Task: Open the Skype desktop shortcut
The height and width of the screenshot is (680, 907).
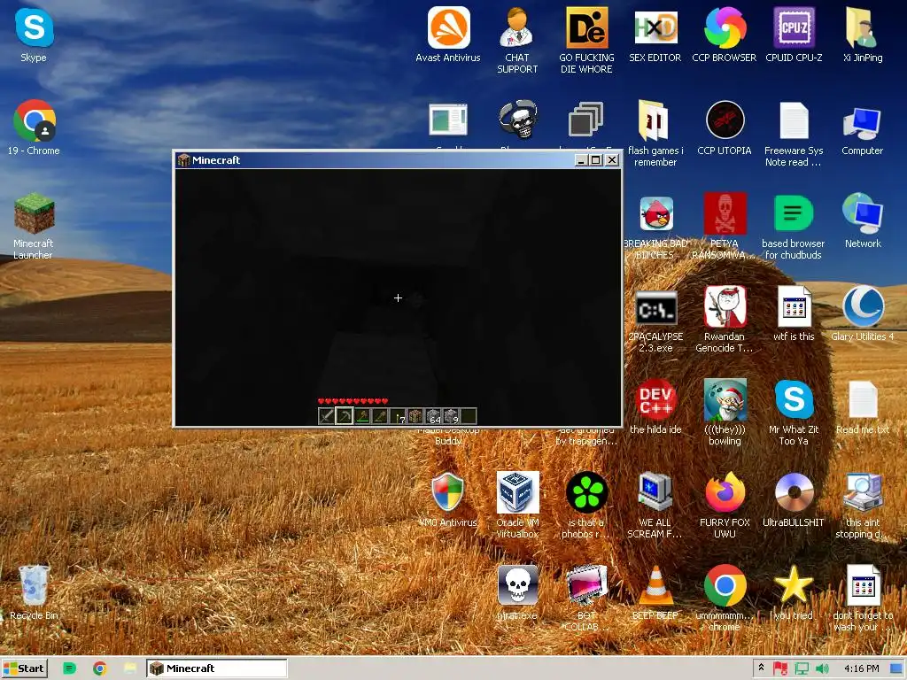Action: click(34, 35)
